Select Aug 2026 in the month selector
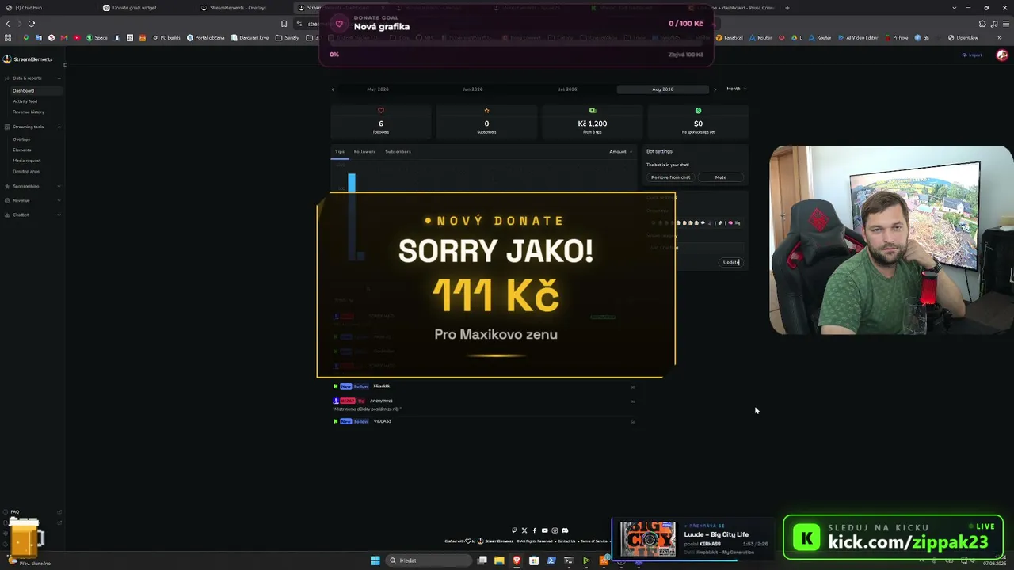Screen dimensions: 1014x570 click(663, 89)
